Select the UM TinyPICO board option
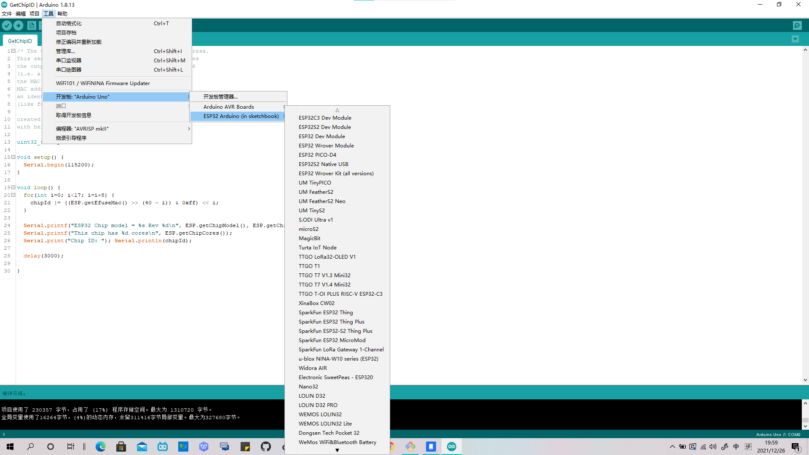Screen dimensions: 809x455 coord(315,182)
